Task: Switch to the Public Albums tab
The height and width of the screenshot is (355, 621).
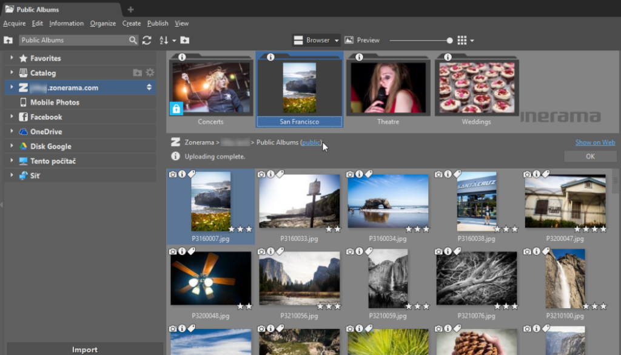Action: pyautogui.click(x=61, y=9)
